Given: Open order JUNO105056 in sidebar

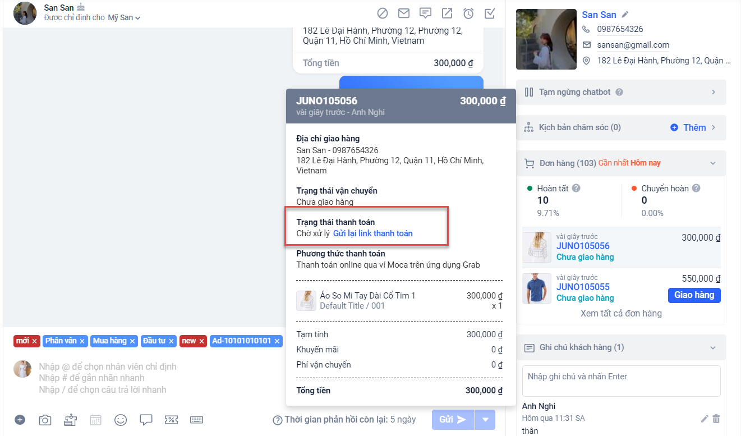Looking at the screenshot, I should click(x=583, y=246).
